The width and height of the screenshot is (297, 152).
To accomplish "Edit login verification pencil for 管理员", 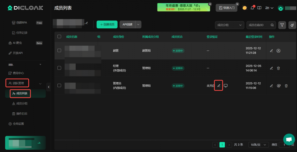I will [x=219, y=86].
